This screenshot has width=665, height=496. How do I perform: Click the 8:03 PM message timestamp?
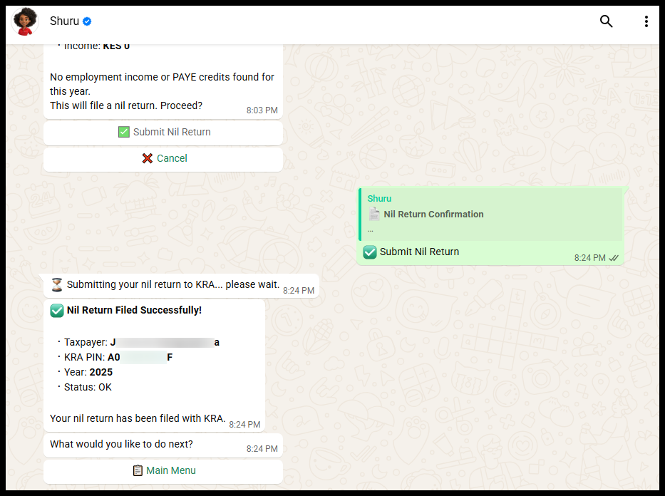[x=262, y=110]
